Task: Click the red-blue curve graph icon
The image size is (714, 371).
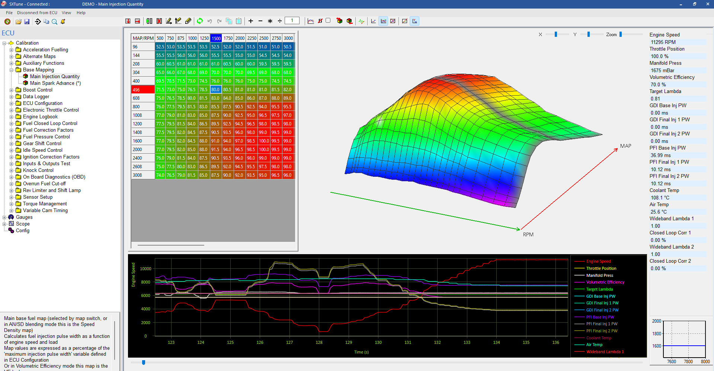Action: point(311,21)
